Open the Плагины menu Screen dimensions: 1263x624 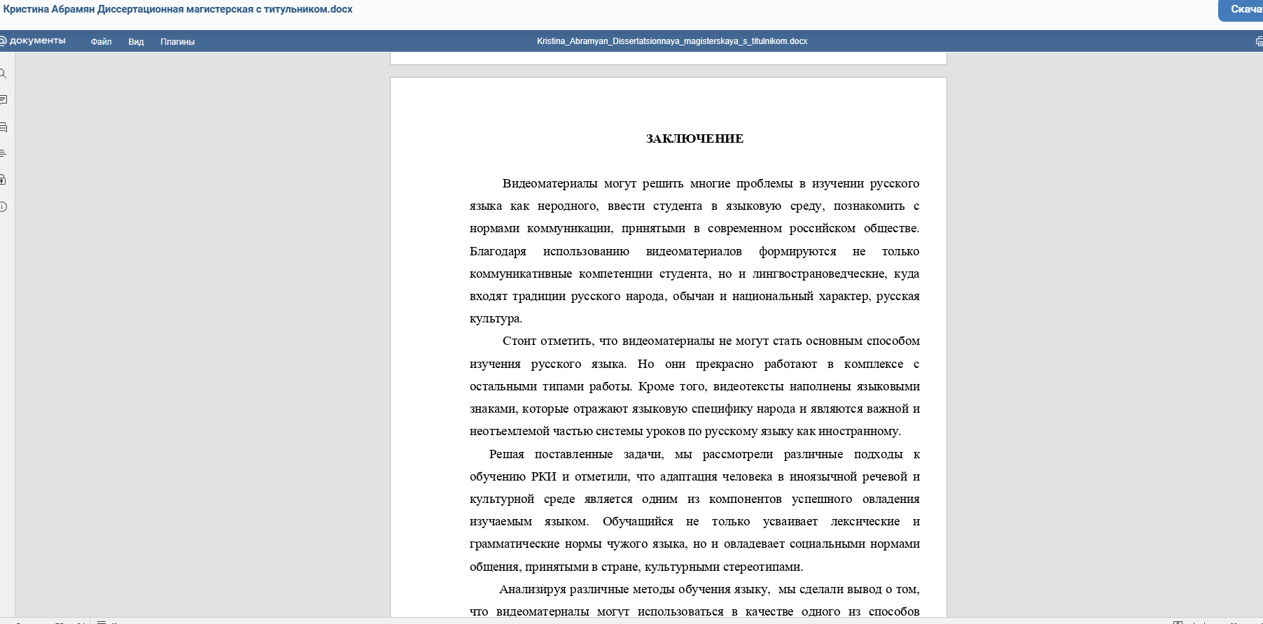pyautogui.click(x=177, y=42)
